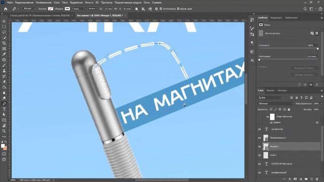Switch to the Коррекция tab

point(276,18)
